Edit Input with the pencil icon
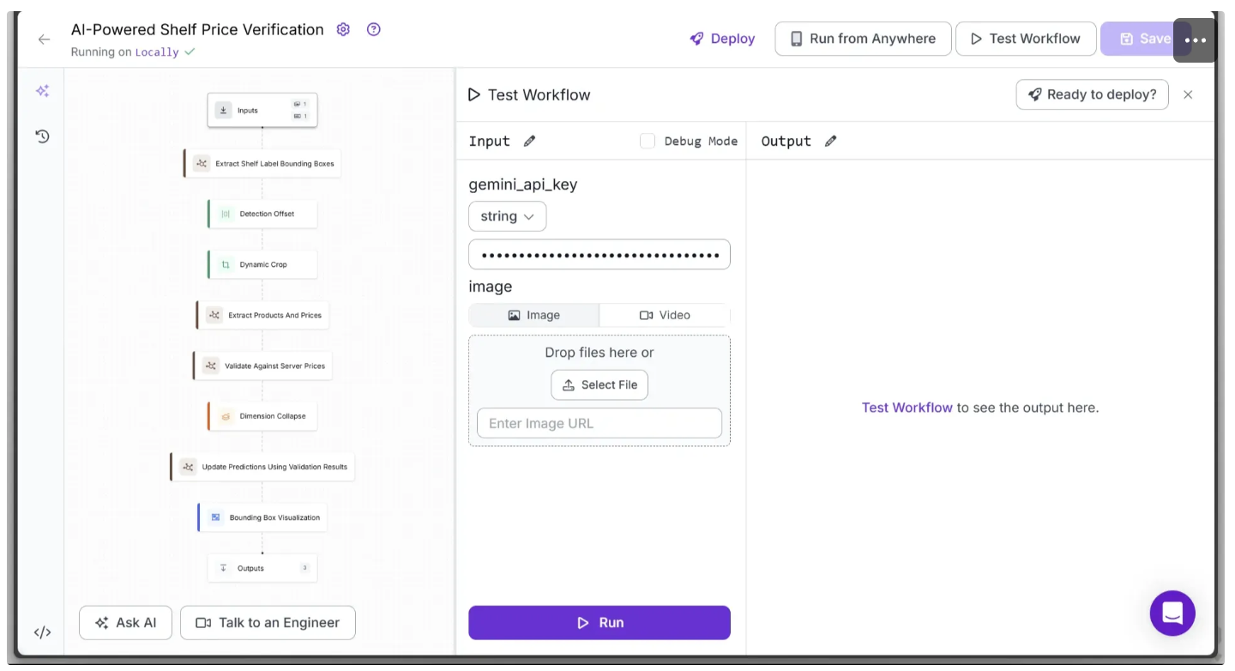Image resolution: width=1235 pixels, height=671 pixels. coord(529,141)
